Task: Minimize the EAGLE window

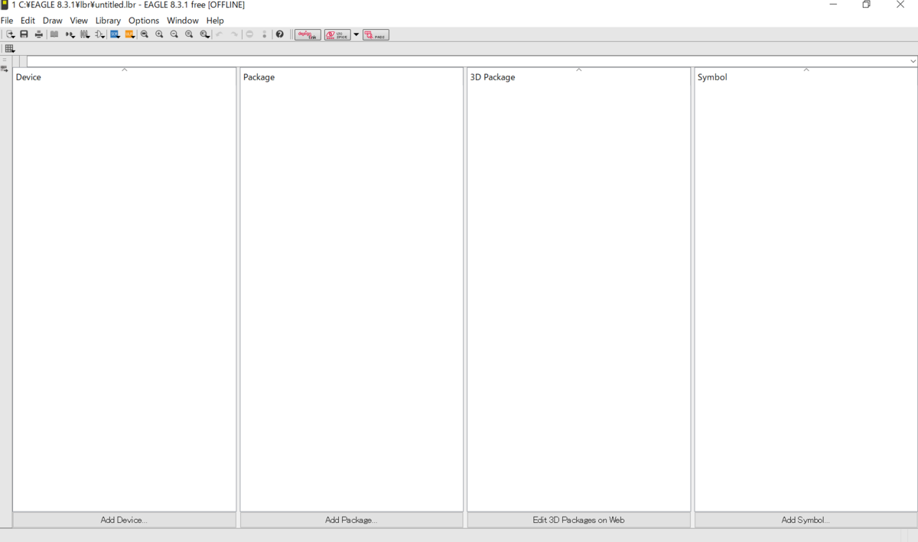Action: pos(833,5)
